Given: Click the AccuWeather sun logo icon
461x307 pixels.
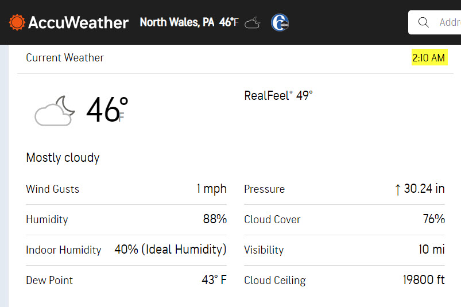Looking at the screenshot, I should click(x=17, y=22).
